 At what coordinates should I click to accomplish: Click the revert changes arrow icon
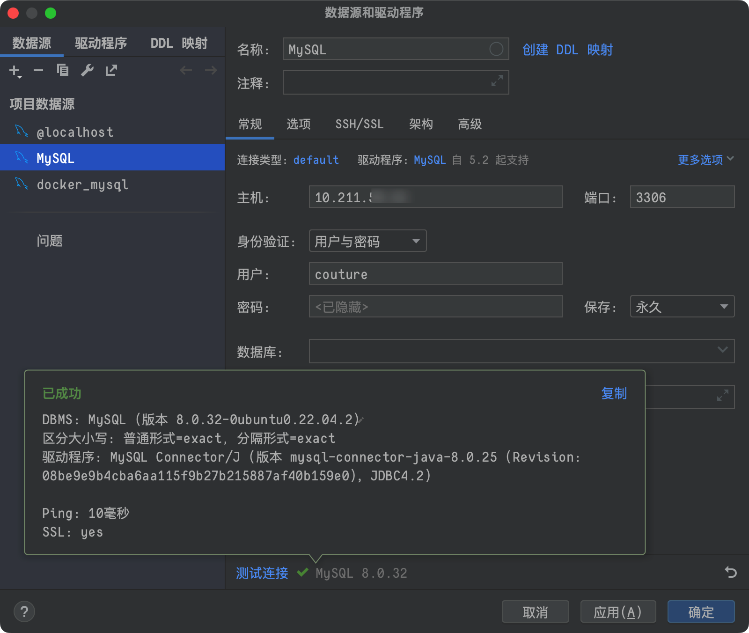tap(731, 572)
